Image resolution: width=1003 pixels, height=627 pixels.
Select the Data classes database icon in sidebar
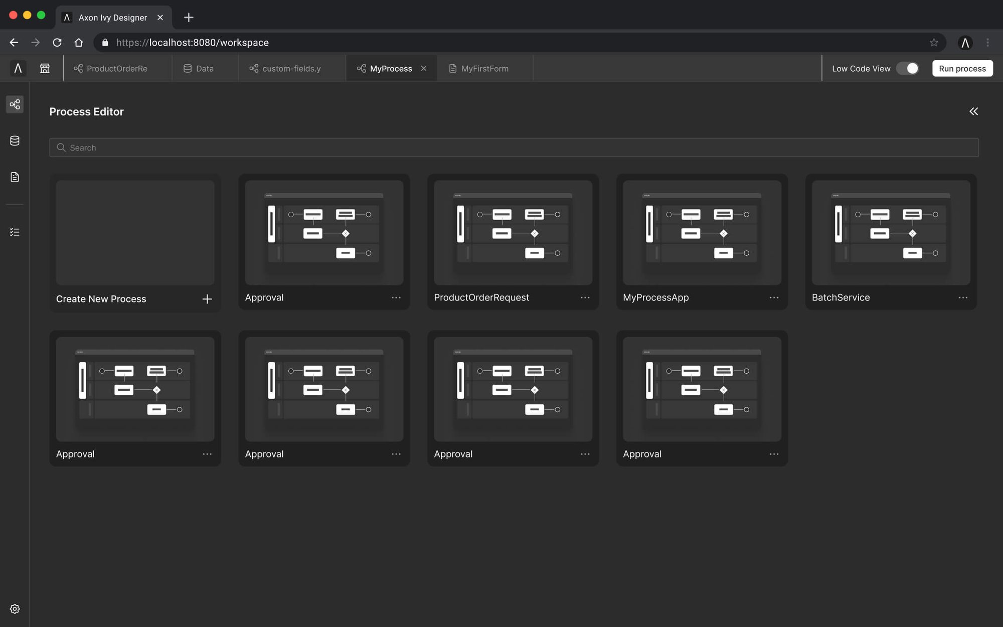coord(15,141)
